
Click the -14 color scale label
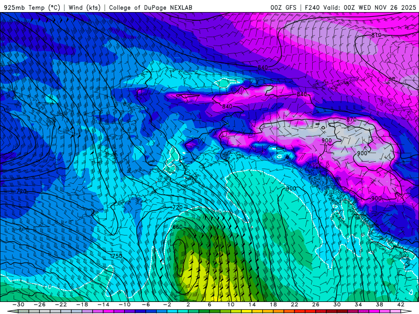[103, 305]
